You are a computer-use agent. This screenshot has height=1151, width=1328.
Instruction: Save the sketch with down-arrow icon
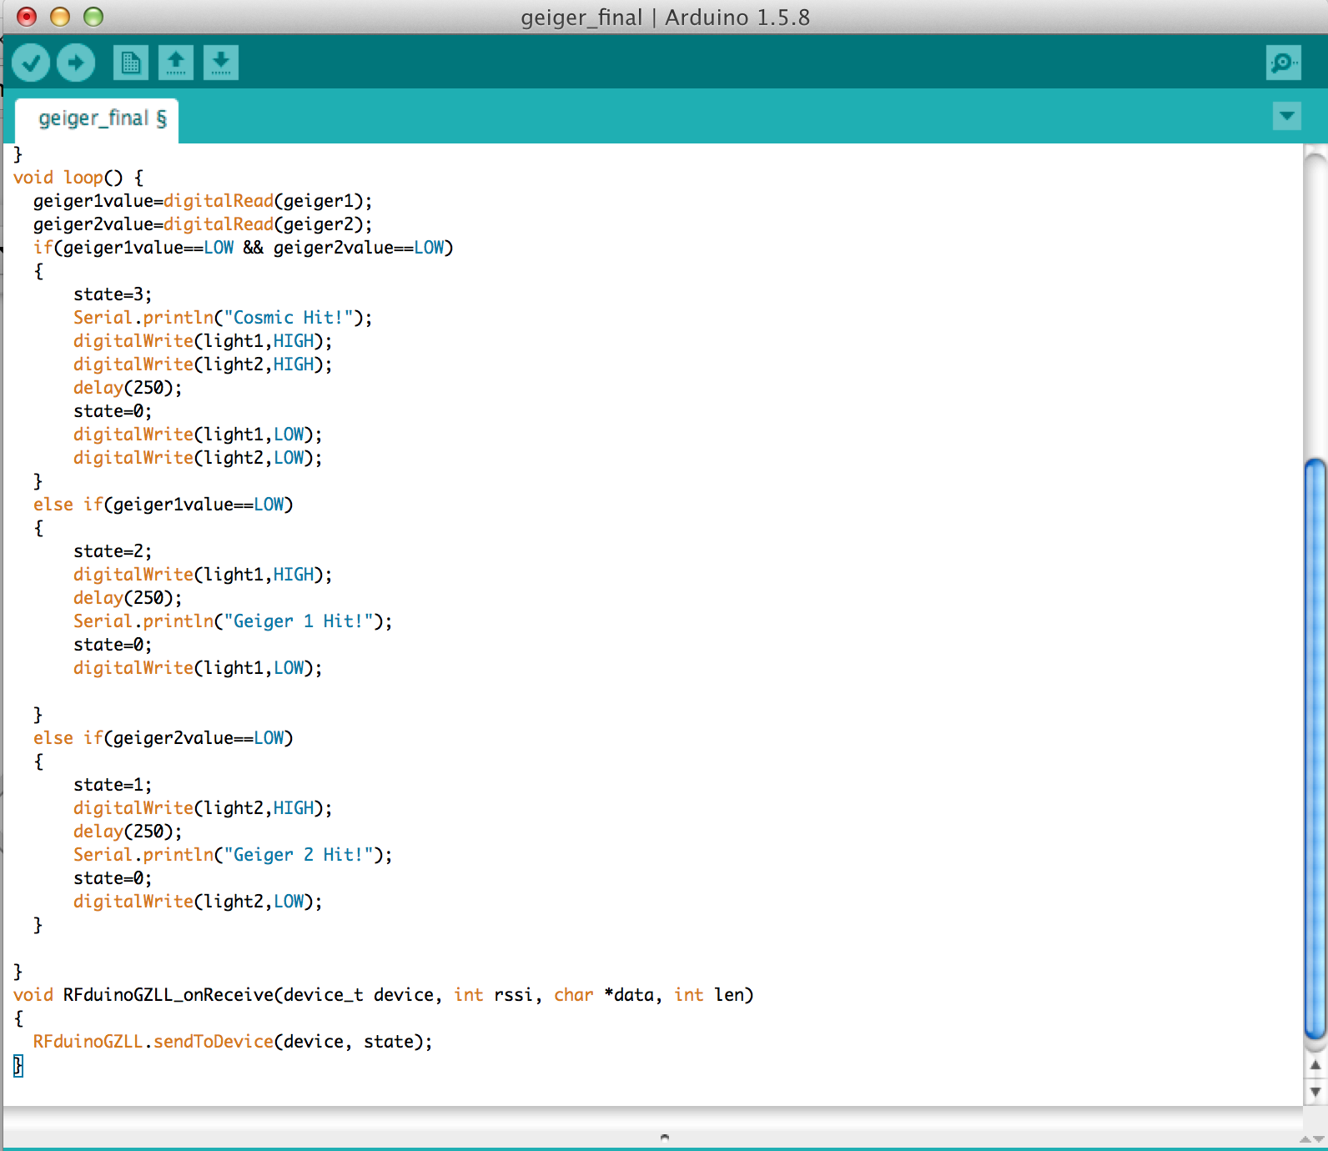click(x=221, y=63)
